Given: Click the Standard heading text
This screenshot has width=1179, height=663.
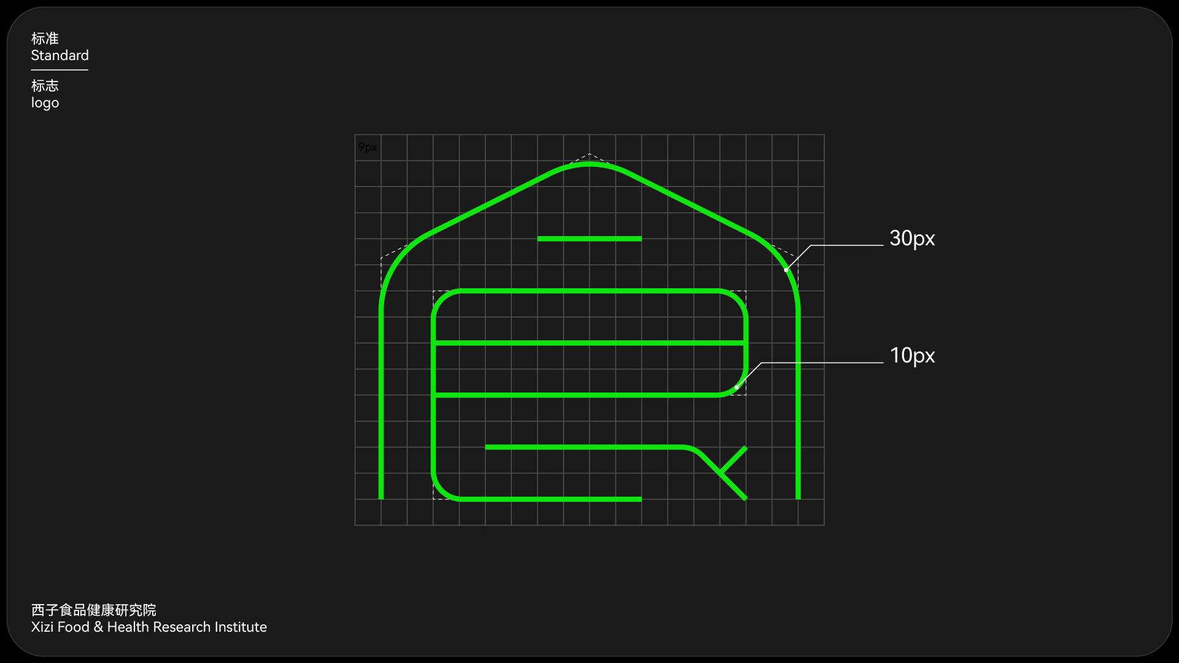Looking at the screenshot, I should (x=60, y=56).
